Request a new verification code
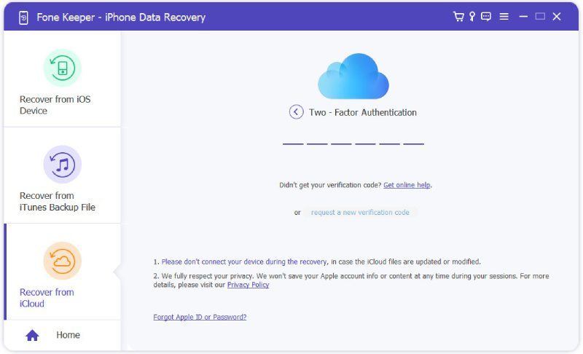Image resolution: width=583 pixels, height=354 pixels. [360, 213]
